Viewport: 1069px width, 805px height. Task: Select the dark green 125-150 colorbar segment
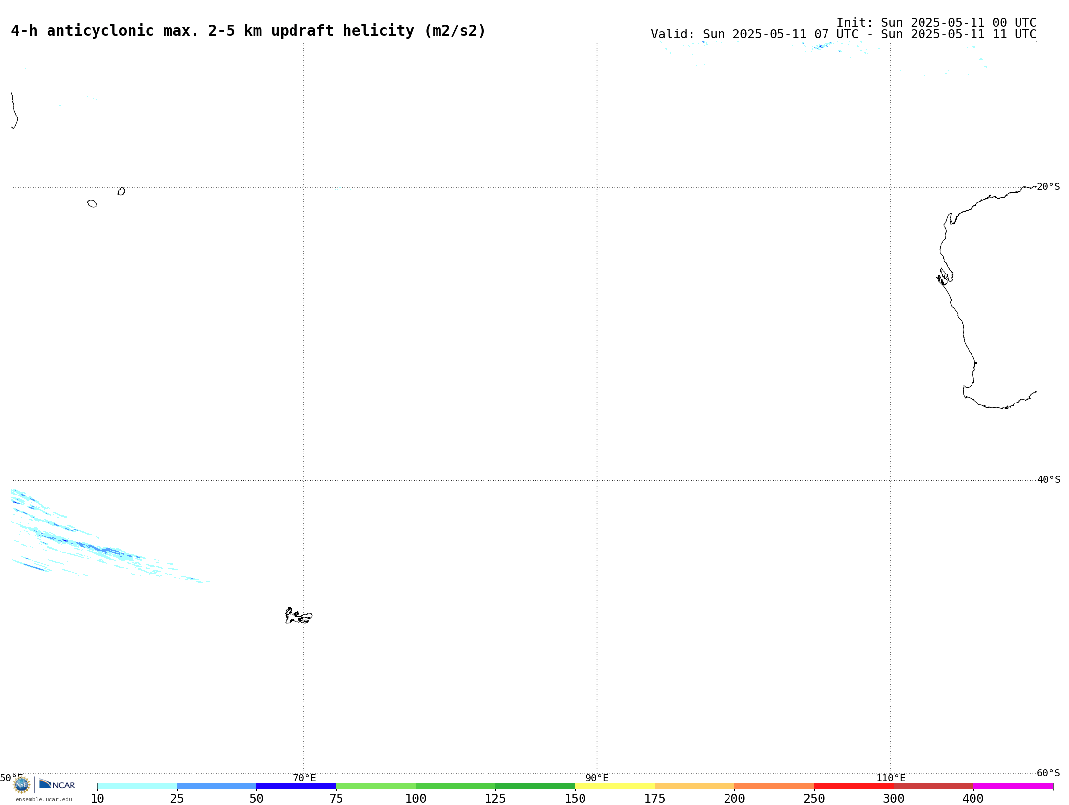(535, 786)
